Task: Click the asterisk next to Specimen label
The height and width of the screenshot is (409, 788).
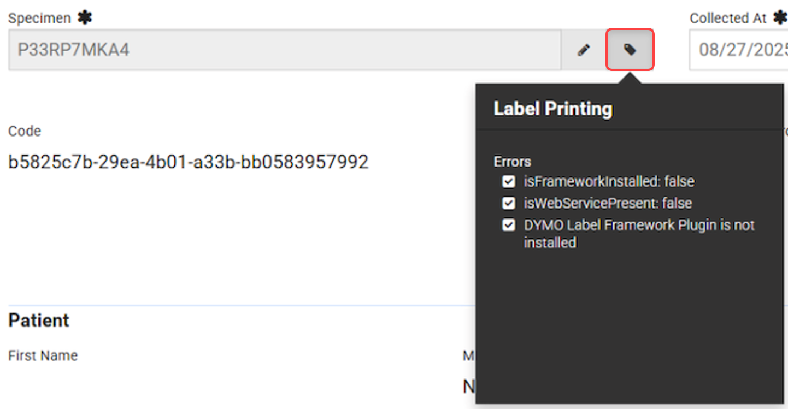Action: click(84, 18)
